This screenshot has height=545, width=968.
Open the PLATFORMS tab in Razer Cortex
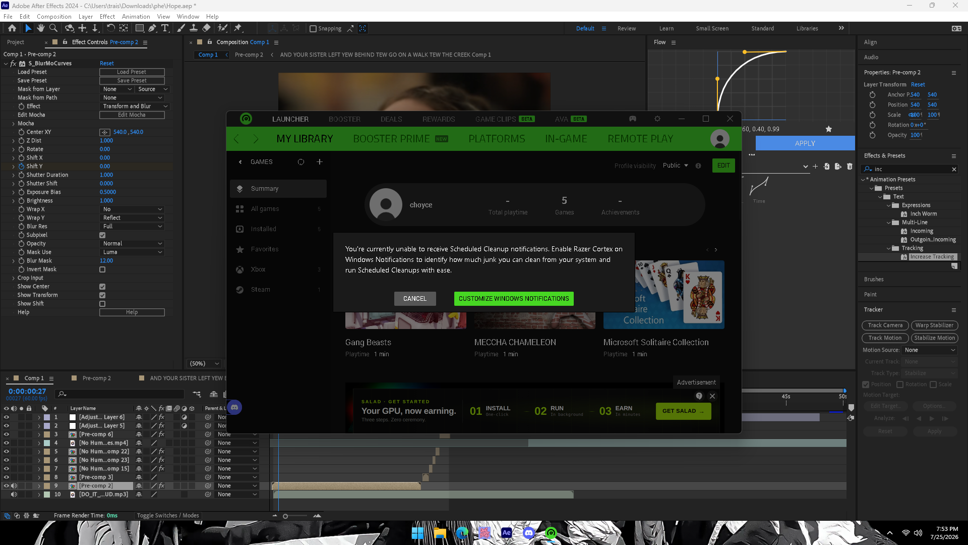(497, 139)
